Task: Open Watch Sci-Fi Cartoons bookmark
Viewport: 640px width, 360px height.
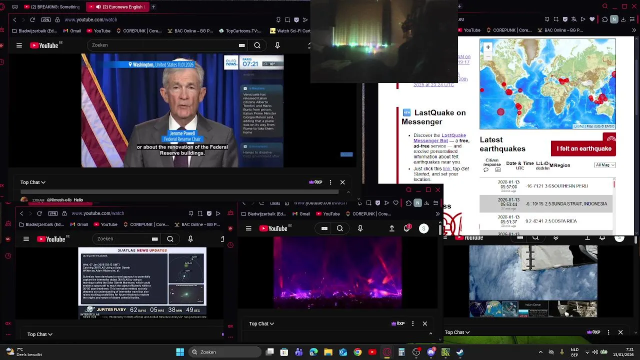Action: (x=290, y=31)
